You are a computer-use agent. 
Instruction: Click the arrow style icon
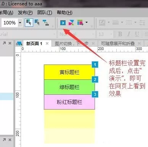click(142, 23)
